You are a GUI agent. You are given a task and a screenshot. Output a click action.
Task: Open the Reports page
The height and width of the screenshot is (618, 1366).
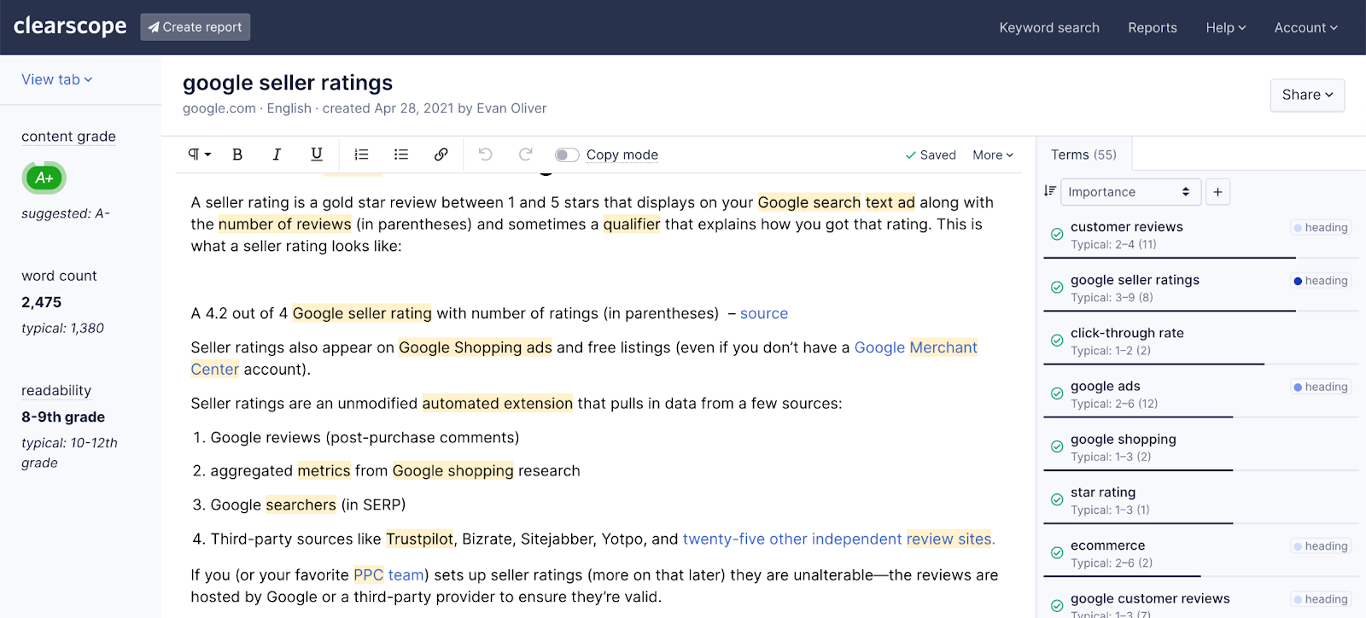[1153, 27]
